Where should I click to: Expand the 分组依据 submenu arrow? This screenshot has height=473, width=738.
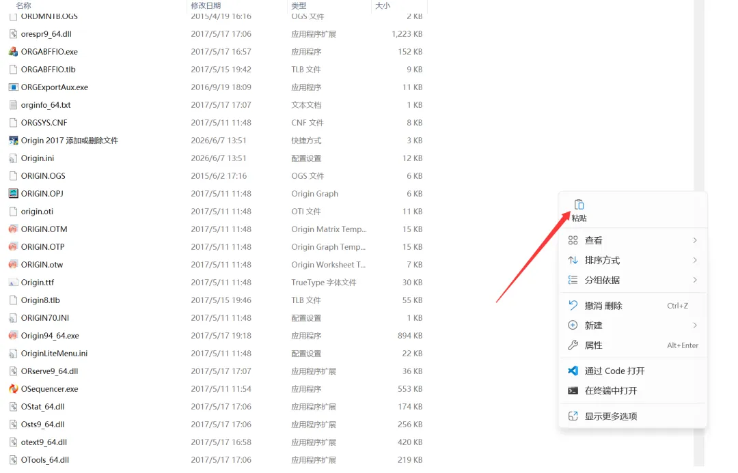(695, 280)
